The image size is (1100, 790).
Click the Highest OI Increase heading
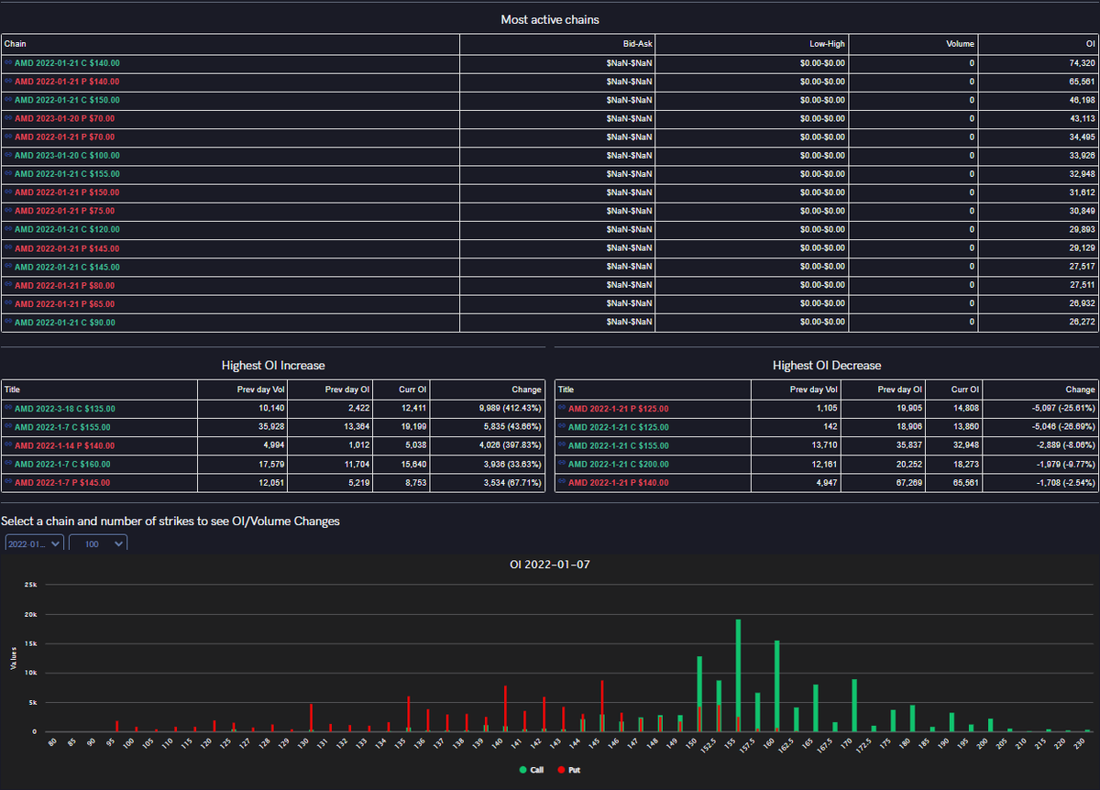click(273, 366)
